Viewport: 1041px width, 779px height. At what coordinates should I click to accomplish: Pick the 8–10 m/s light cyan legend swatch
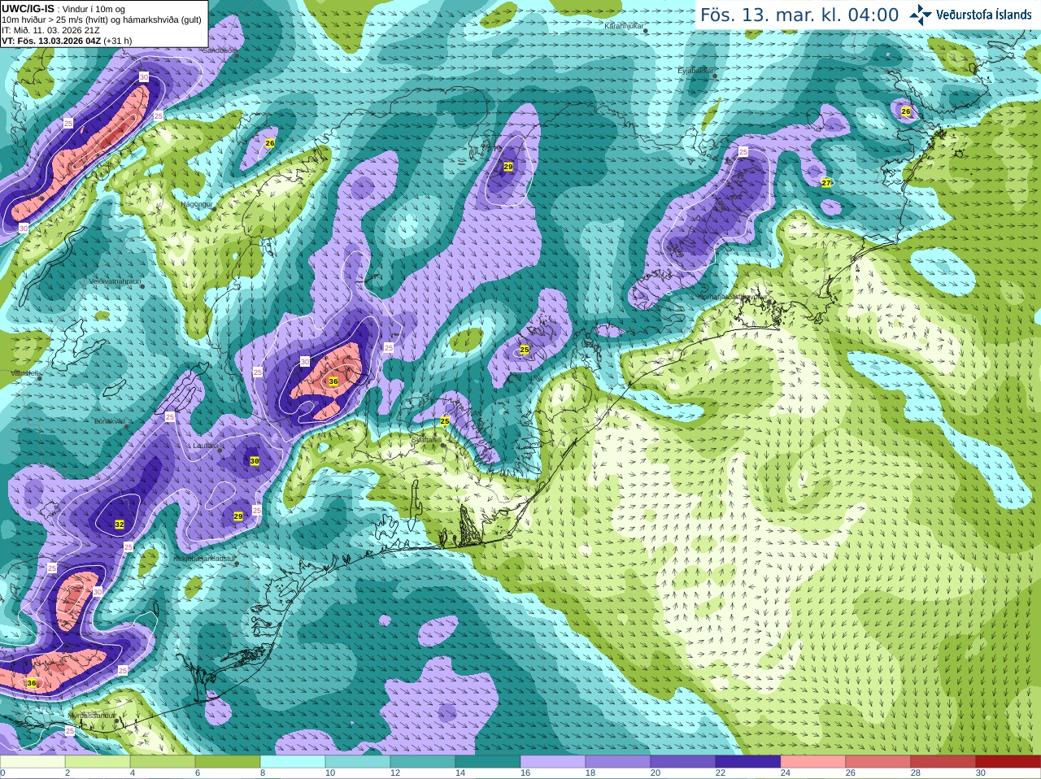293,762
